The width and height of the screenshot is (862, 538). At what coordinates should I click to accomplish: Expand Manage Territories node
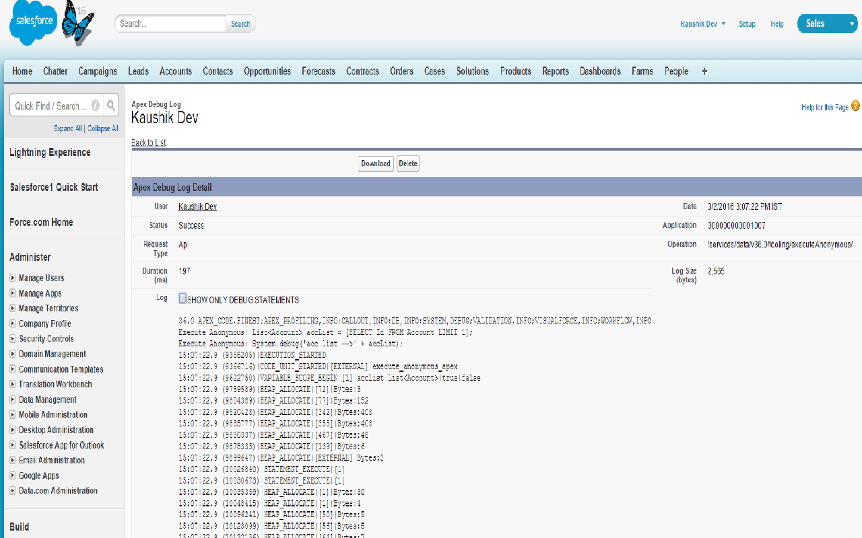pyautogui.click(x=13, y=308)
